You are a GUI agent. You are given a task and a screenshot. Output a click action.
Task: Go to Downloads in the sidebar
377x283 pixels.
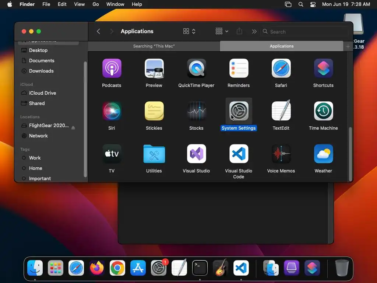tap(48, 71)
